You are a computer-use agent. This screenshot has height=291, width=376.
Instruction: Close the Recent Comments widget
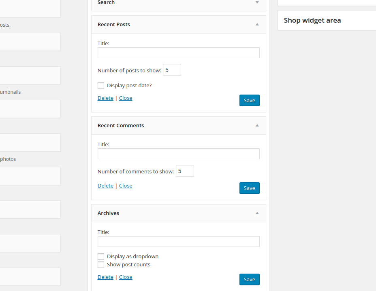pyautogui.click(x=126, y=186)
